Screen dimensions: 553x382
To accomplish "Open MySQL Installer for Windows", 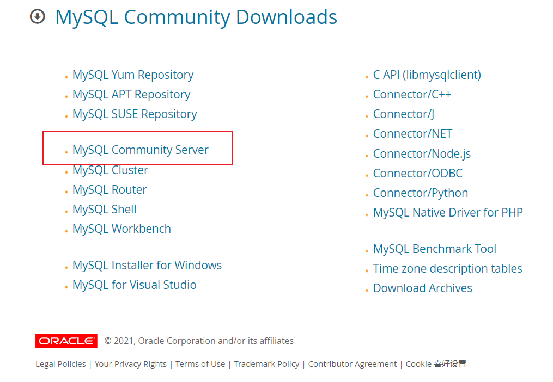I will tap(147, 265).
